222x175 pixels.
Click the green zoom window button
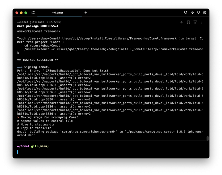[26, 13]
